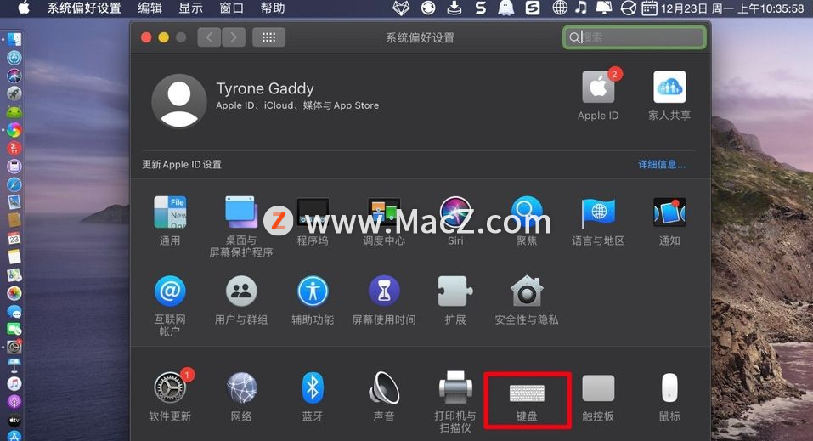Open 家人共享 (Family Sharing) pane

[669, 95]
